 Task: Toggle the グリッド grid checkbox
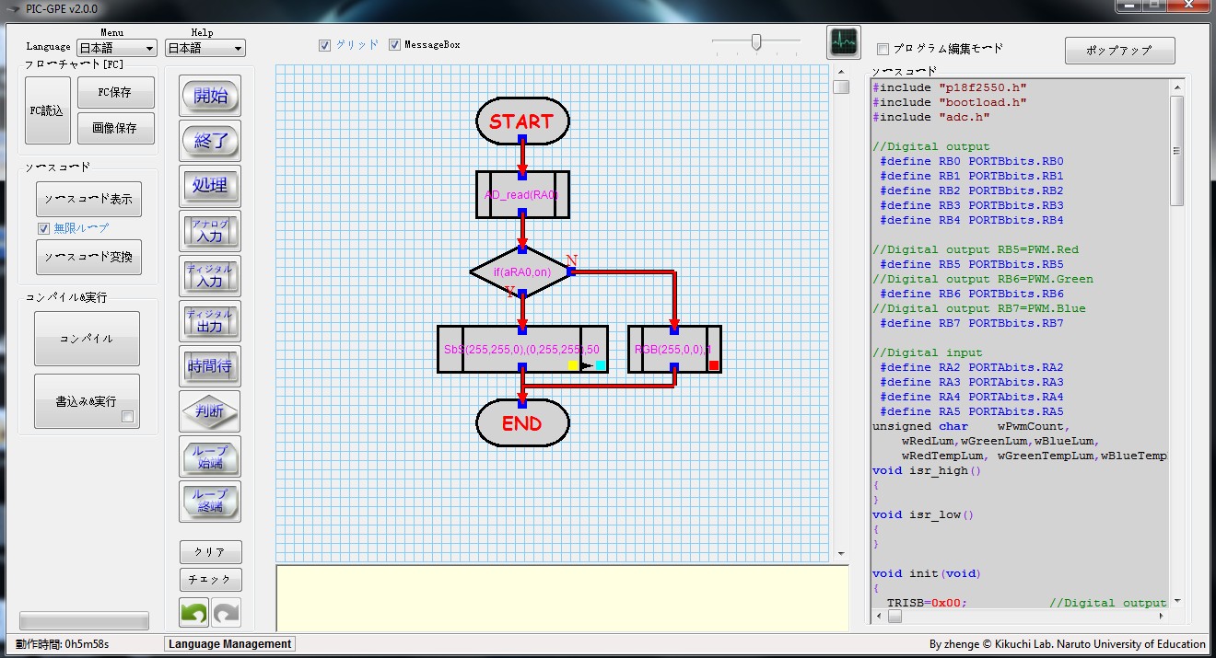click(325, 45)
